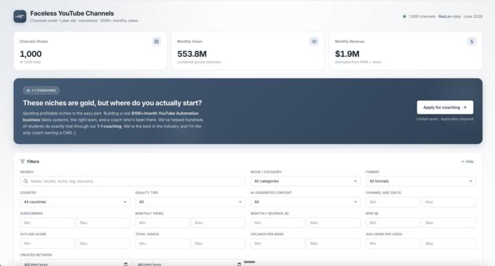Click the dollar icon on Monthly Revenue card
This screenshot has width=495, height=266.
[472, 42]
